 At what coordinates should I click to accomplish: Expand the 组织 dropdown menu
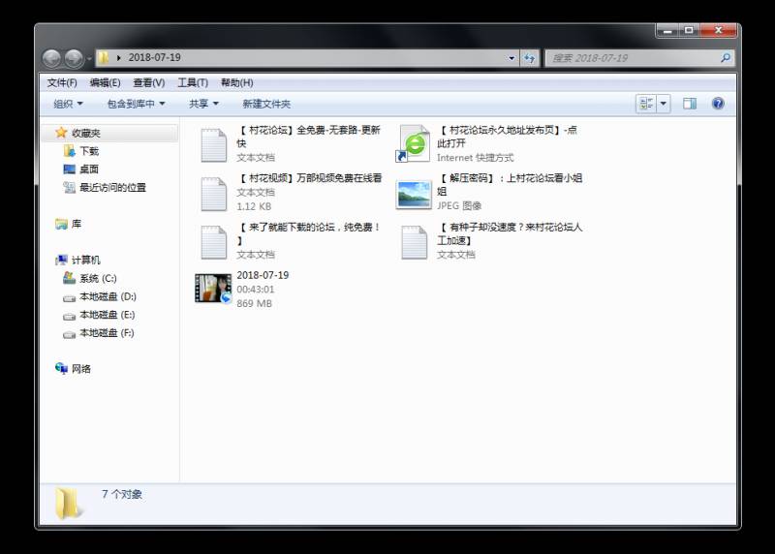point(68,104)
